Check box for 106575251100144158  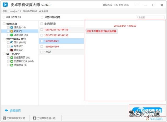42,30
